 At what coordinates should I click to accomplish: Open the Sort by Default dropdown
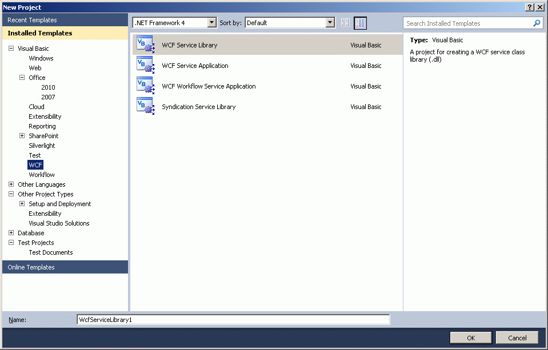(330, 23)
